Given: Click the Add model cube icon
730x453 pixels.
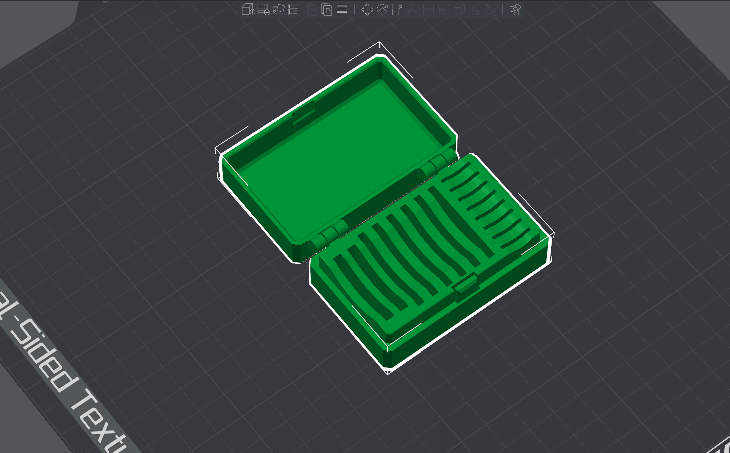Looking at the screenshot, I should [248, 10].
